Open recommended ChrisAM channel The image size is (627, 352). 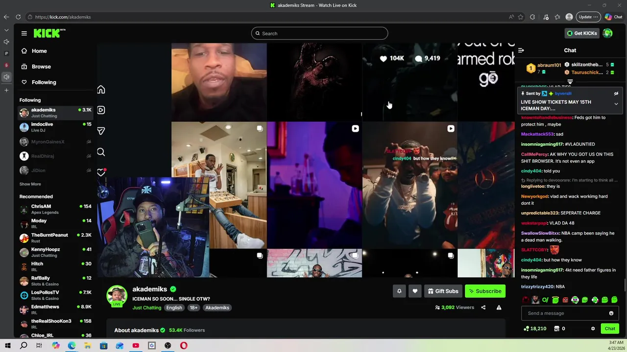(x=55, y=209)
